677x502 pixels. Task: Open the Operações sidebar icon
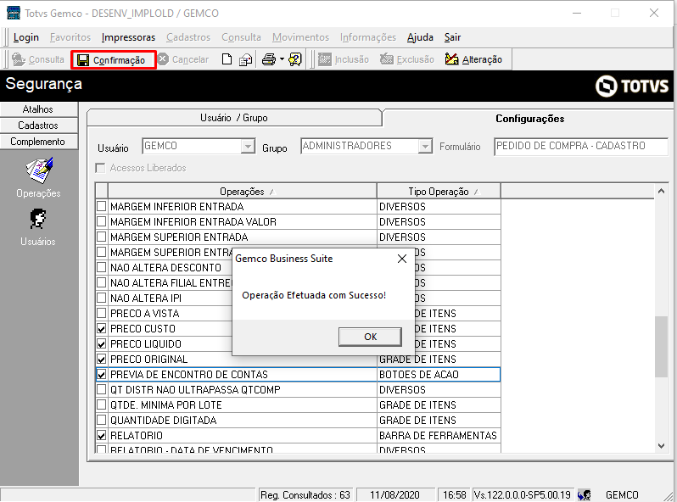(38, 178)
